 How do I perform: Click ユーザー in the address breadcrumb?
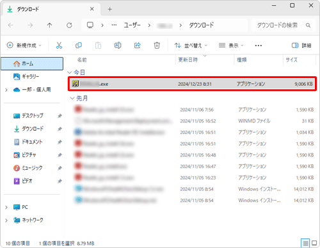pyautogui.click(x=132, y=25)
